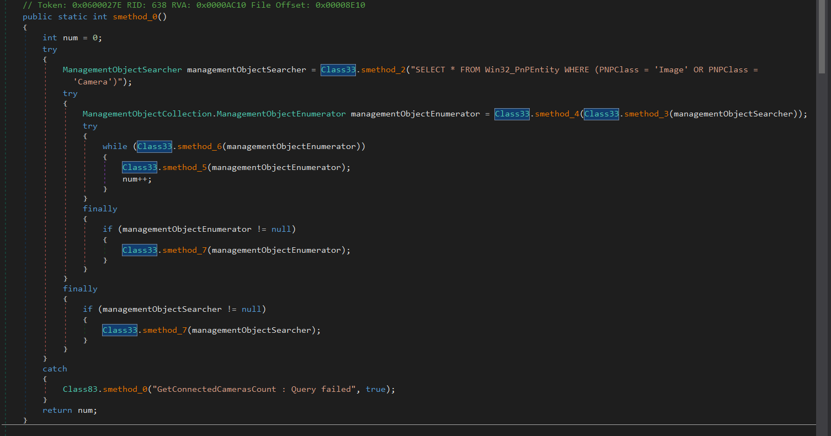Screen dimensions: 831x436
Task: Click the while keyword
Action: point(115,146)
